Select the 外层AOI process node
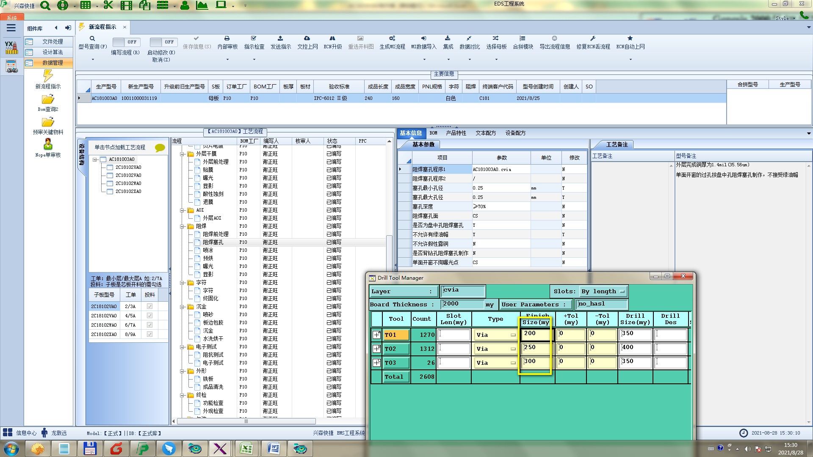This screenshot has height=457, width=813. [x=212, y=218]
